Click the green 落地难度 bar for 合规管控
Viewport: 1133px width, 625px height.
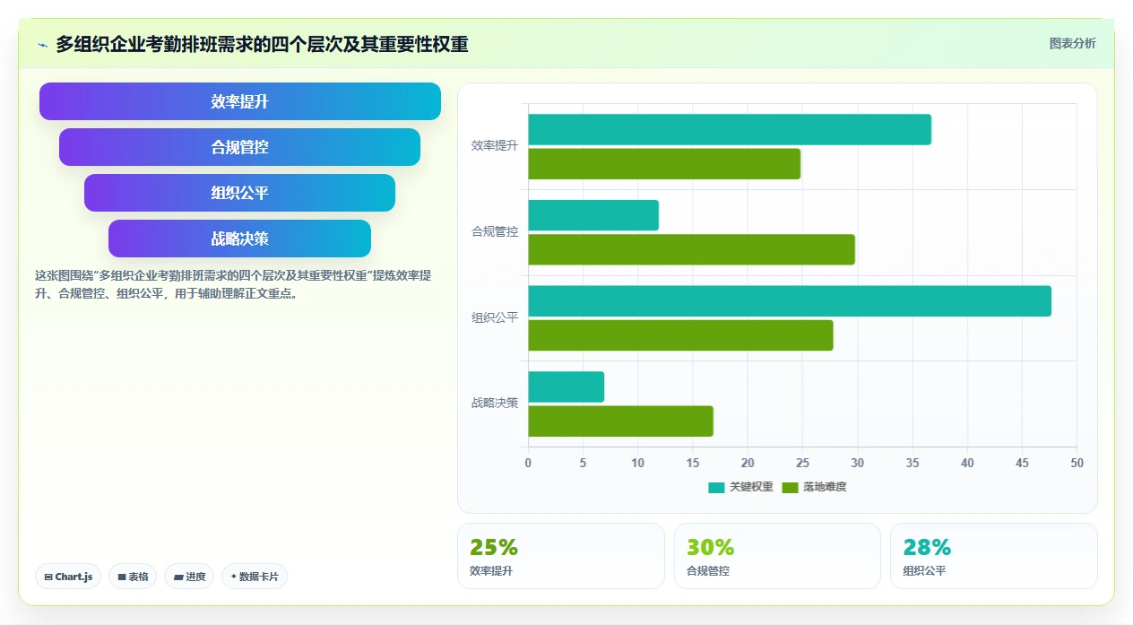[x=691, y=249]
